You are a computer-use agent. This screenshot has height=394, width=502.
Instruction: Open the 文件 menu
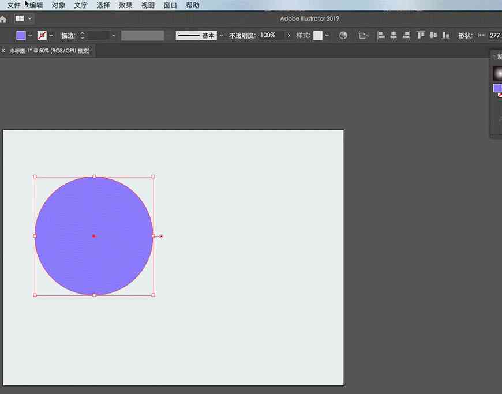14,5
